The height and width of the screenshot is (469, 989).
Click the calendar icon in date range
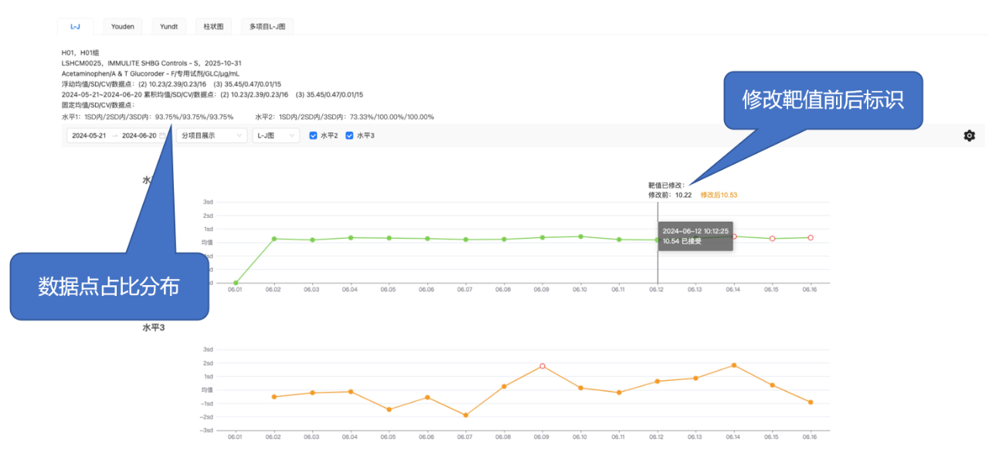[x=162, y=136]
